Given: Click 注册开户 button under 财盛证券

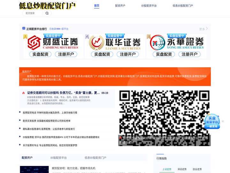Looking at the screenshot, I should pos(66,54).
